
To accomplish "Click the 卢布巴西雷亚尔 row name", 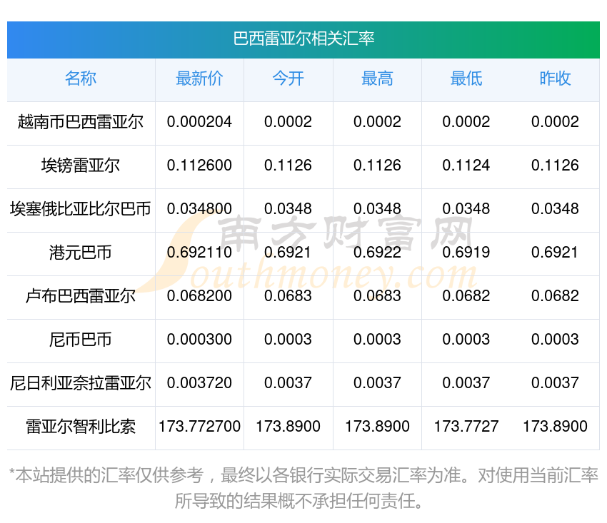I will point(81,296).
